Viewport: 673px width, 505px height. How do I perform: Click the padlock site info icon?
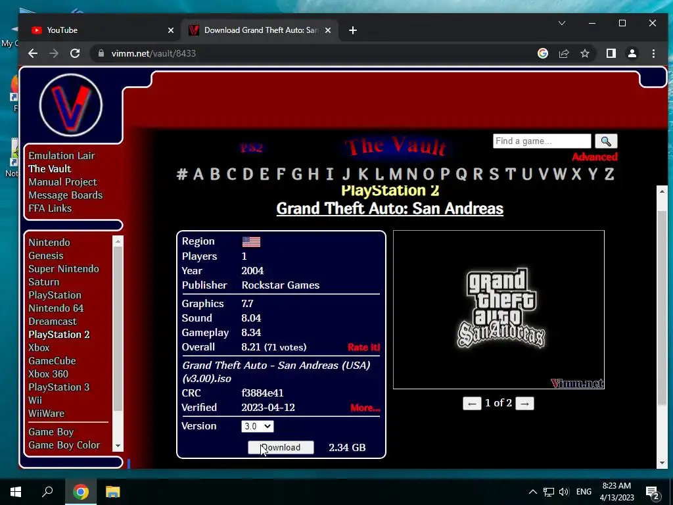[101, 53]
